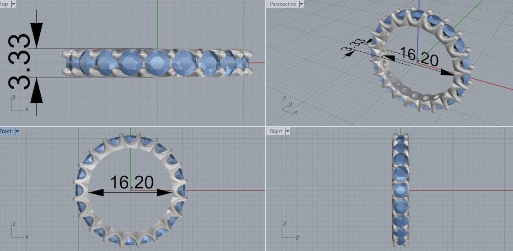
Task: Select the ring model in the Right viewport
Action: (x=401, y=190)
